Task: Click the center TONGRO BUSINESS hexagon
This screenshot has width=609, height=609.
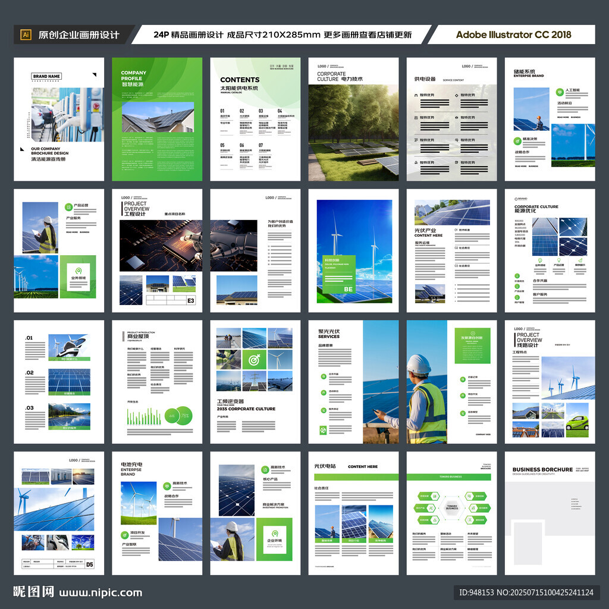Action: coord(452,507)
